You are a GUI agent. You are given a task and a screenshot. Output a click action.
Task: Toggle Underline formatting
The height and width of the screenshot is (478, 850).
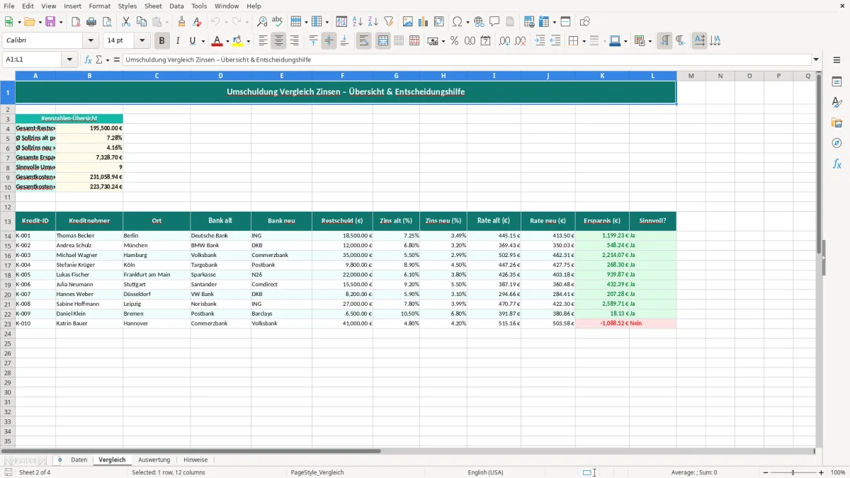[191, 41]
